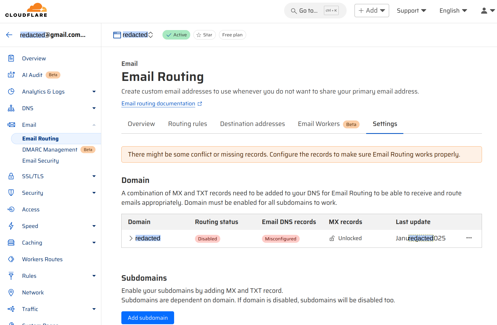Open Email Routing in sidebar
The image size is (497, 325).
coord(56,139)
